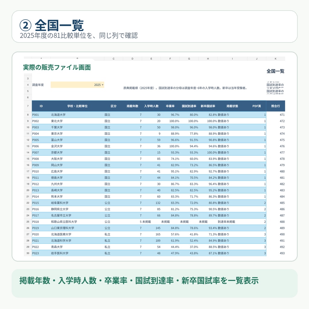Viewport: 309px width, 309px height.
Task: Click cell 北海道大学
Action: 78,115
